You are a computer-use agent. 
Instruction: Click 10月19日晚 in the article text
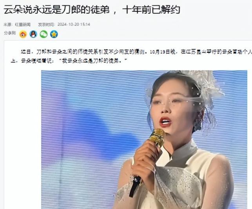(x=162, y=52)
